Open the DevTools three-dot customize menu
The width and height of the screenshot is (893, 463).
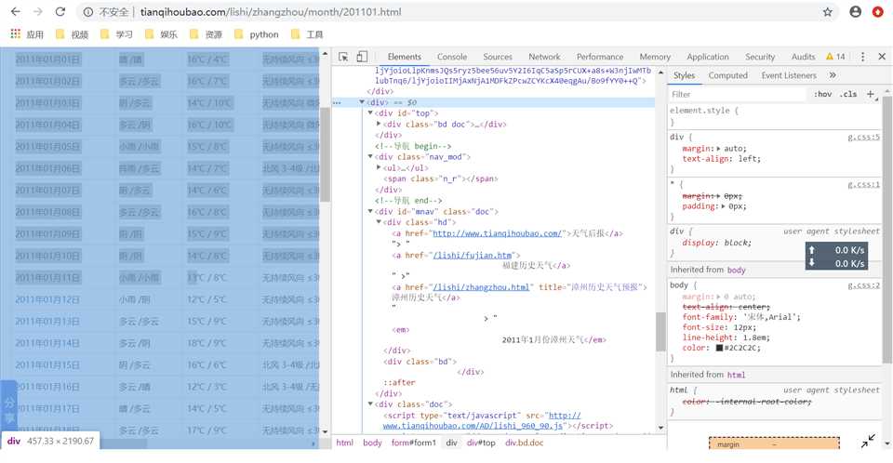pyautogui.click(x=863, y=57)
